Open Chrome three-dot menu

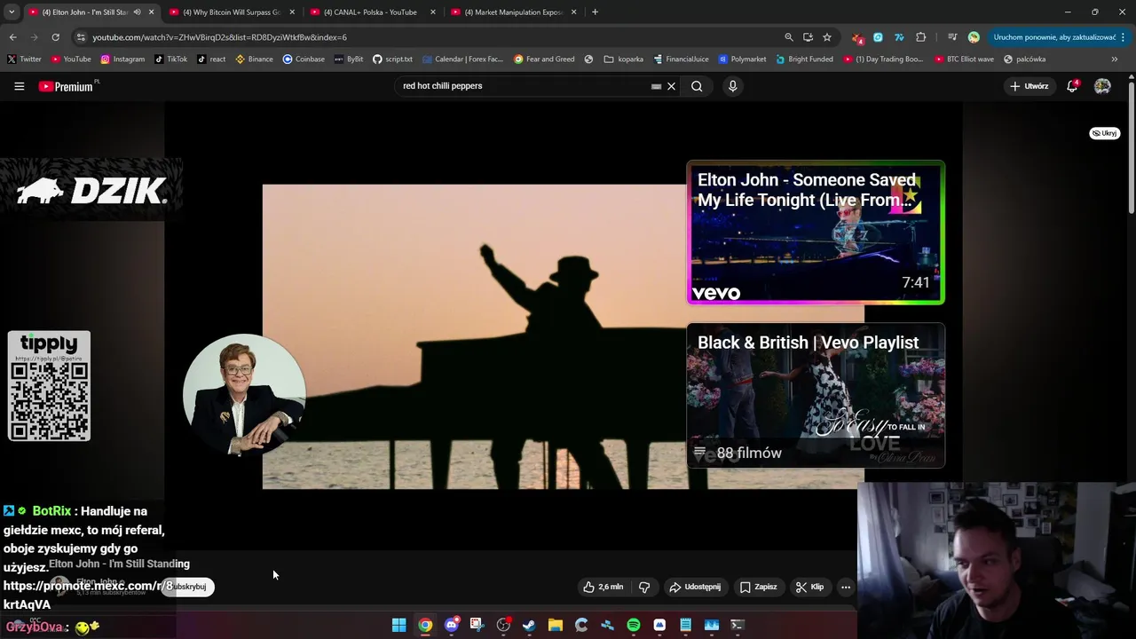pos(1124,37)
